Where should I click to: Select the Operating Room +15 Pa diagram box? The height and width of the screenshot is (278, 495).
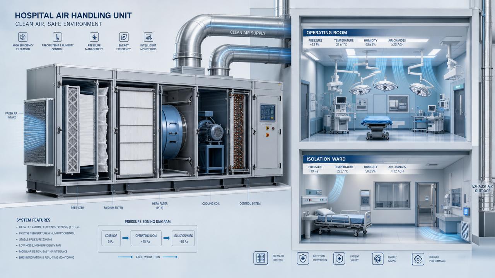pyautogui.click(x=146, y=238)
